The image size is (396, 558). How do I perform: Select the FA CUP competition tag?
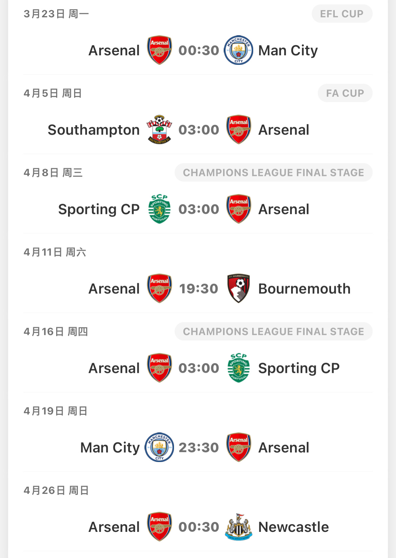(x=345, y=93)
